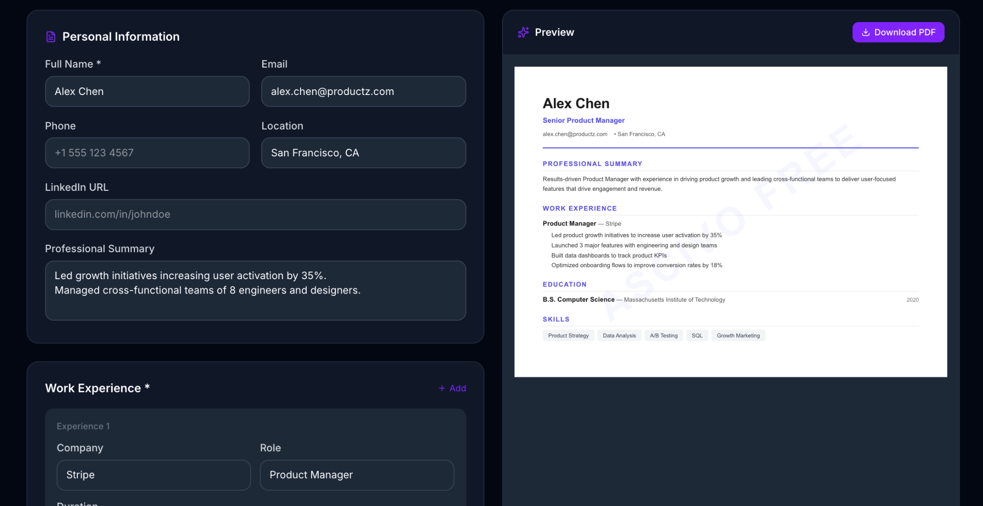Click the Role field showing Product Manager
This screenshot has height=506, width=983.
pyautogui.click(x=357, y=475)
